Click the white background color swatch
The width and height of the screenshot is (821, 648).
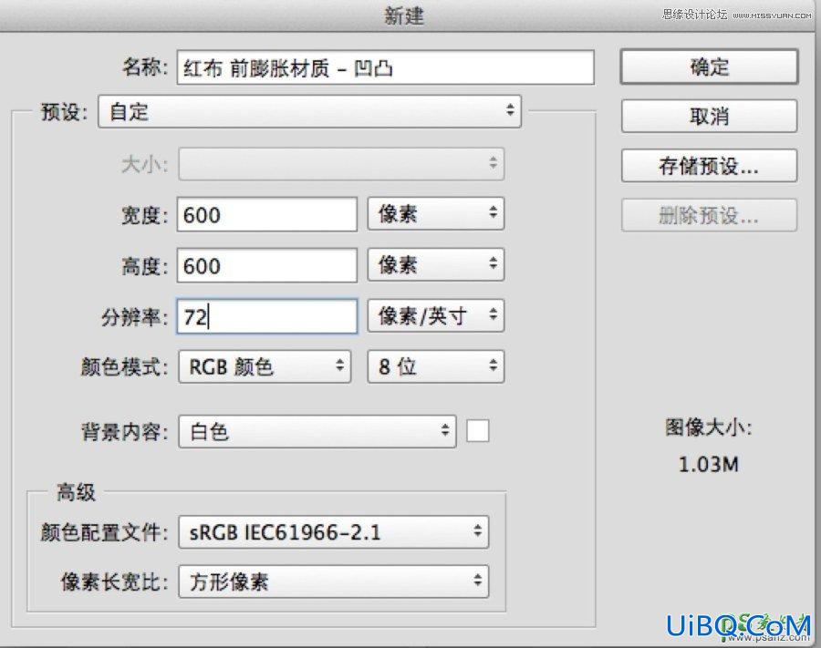477,431
